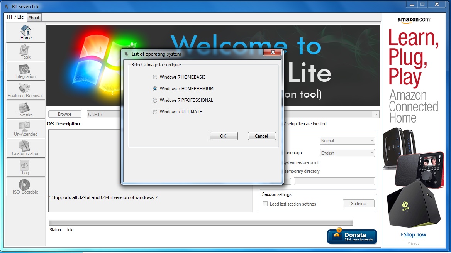The width and height of the screenshot is (451, 253).
Task: Enable Load last session settings checkbox
Action: (265, 204)
